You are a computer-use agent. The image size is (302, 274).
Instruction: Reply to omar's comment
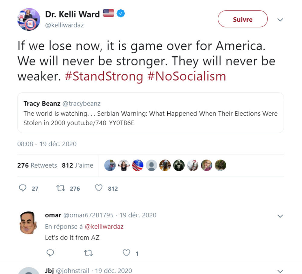50,253
